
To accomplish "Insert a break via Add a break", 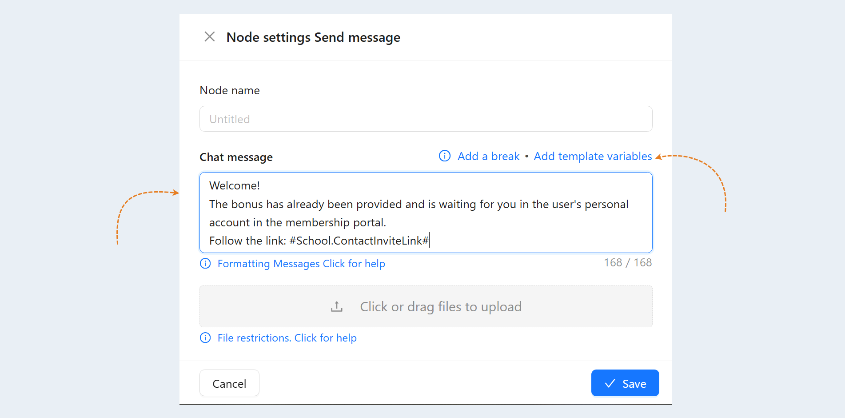I will tap(489, 156).
